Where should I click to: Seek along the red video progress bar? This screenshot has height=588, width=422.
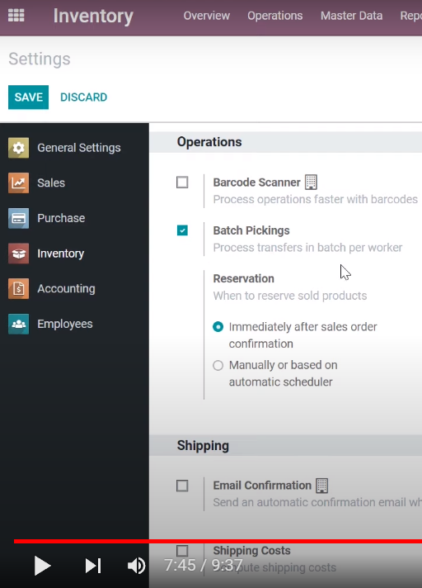click(218, 541)
